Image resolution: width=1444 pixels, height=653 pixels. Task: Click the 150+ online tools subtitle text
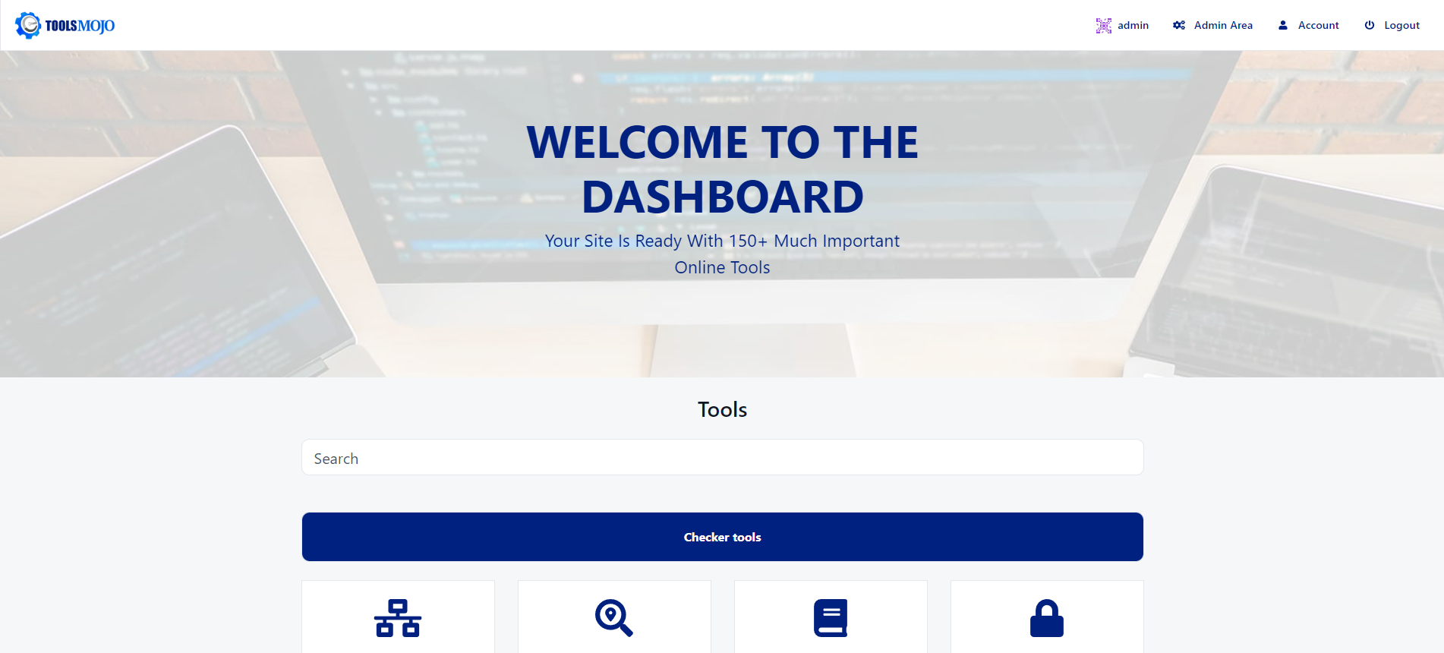tap(722, 254)
